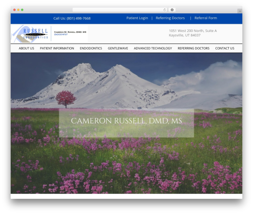Click the browser reload icon
Image resolution: width=253 pixels, height=214 pixels.
164,10
